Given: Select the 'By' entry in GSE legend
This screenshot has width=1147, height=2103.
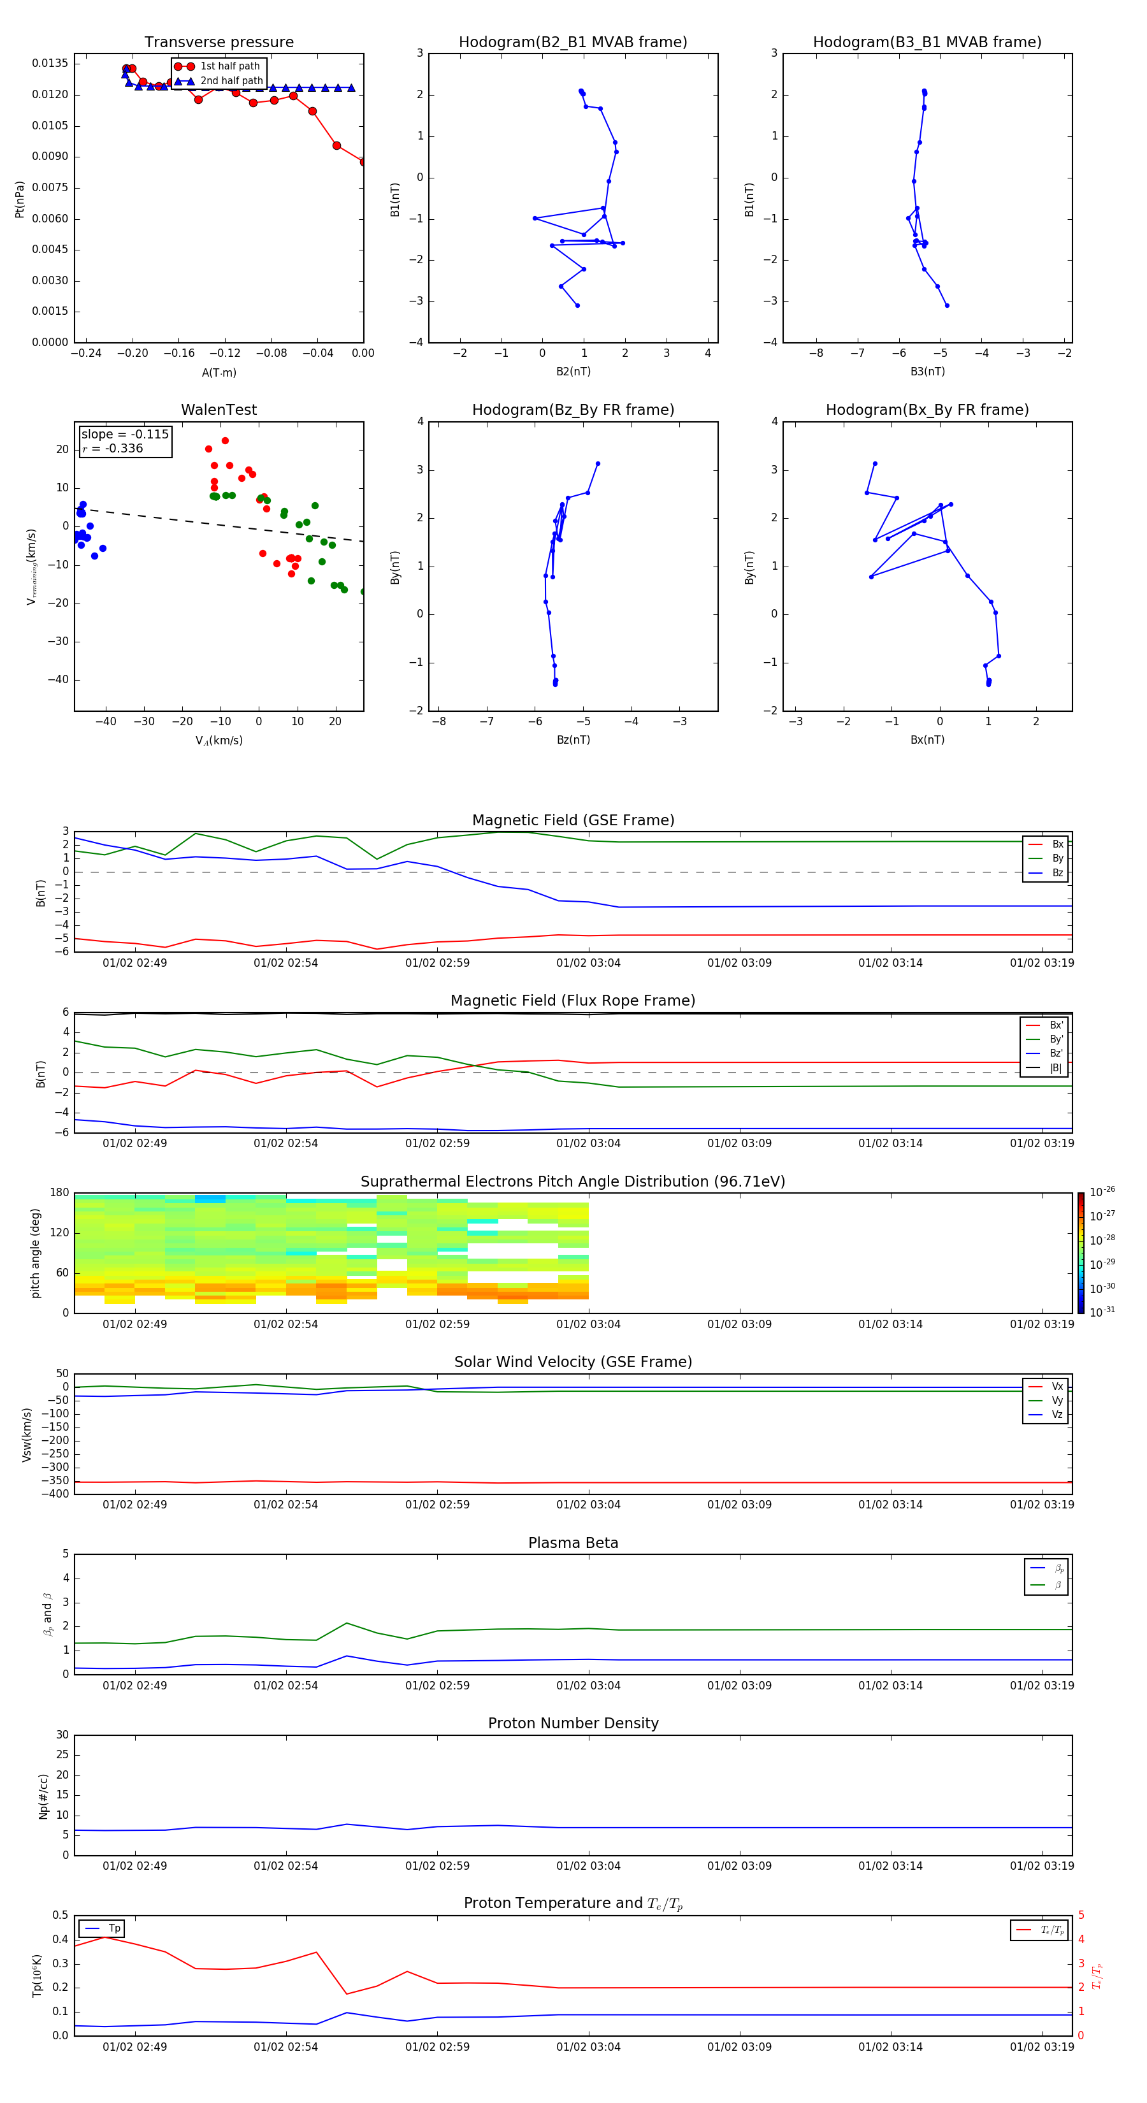Looking at the screenshot, I should 1046,858.
